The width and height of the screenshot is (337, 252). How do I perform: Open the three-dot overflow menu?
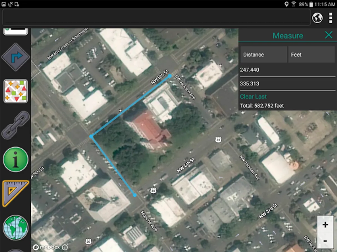point(331,18)
